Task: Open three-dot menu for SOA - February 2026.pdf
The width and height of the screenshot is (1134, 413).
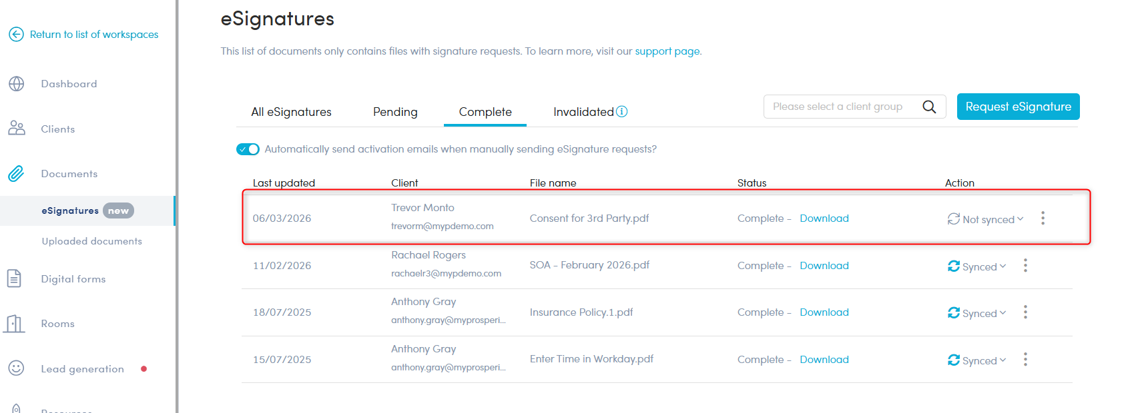Action: point(1025,266)
